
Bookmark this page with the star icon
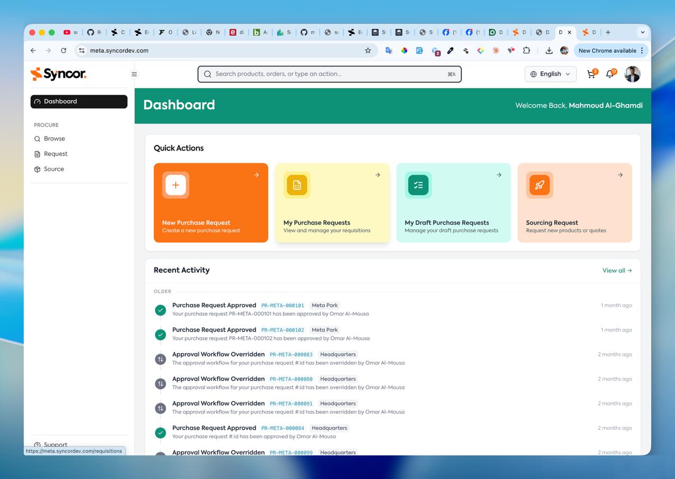[x=368, y=51]
